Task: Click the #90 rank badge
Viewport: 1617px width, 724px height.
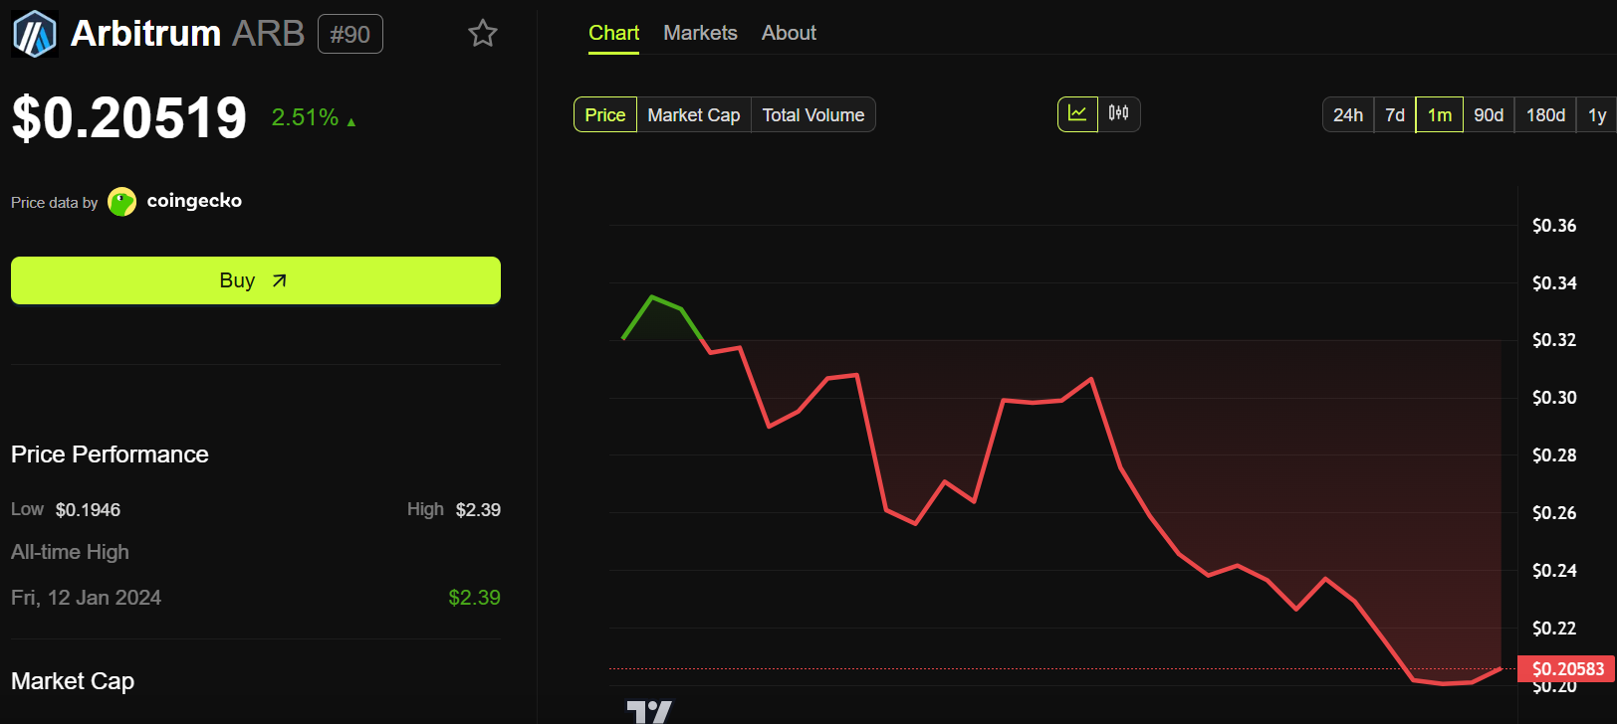Action: (x=350, y=35)
